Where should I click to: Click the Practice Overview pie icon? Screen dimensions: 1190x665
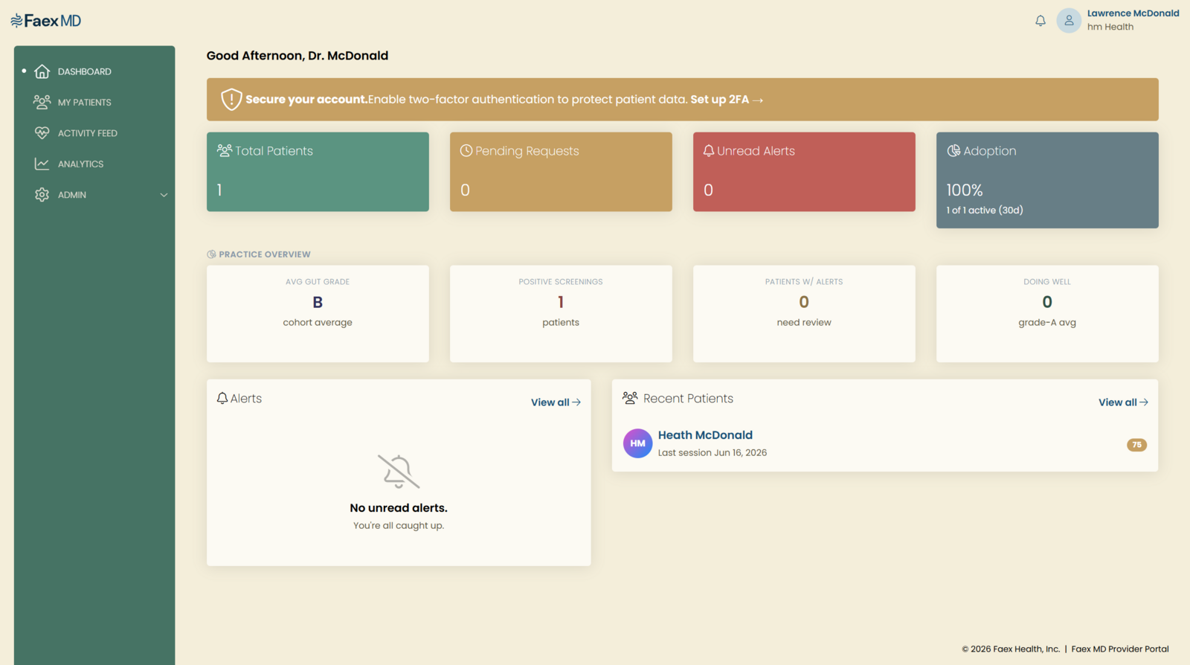tap(211, 254)
